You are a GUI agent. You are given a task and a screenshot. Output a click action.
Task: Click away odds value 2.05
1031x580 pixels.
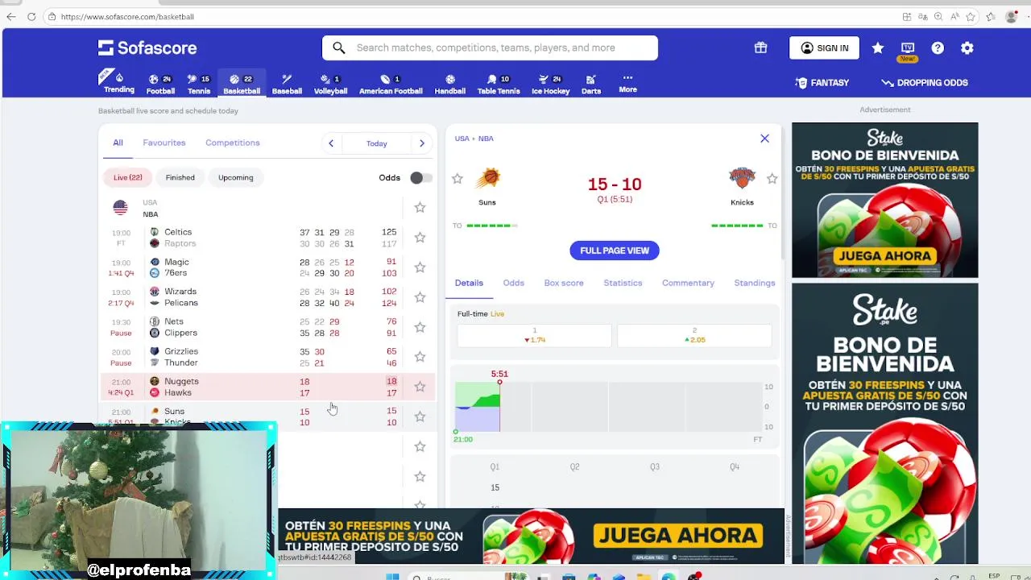click(x=694, y=335)
